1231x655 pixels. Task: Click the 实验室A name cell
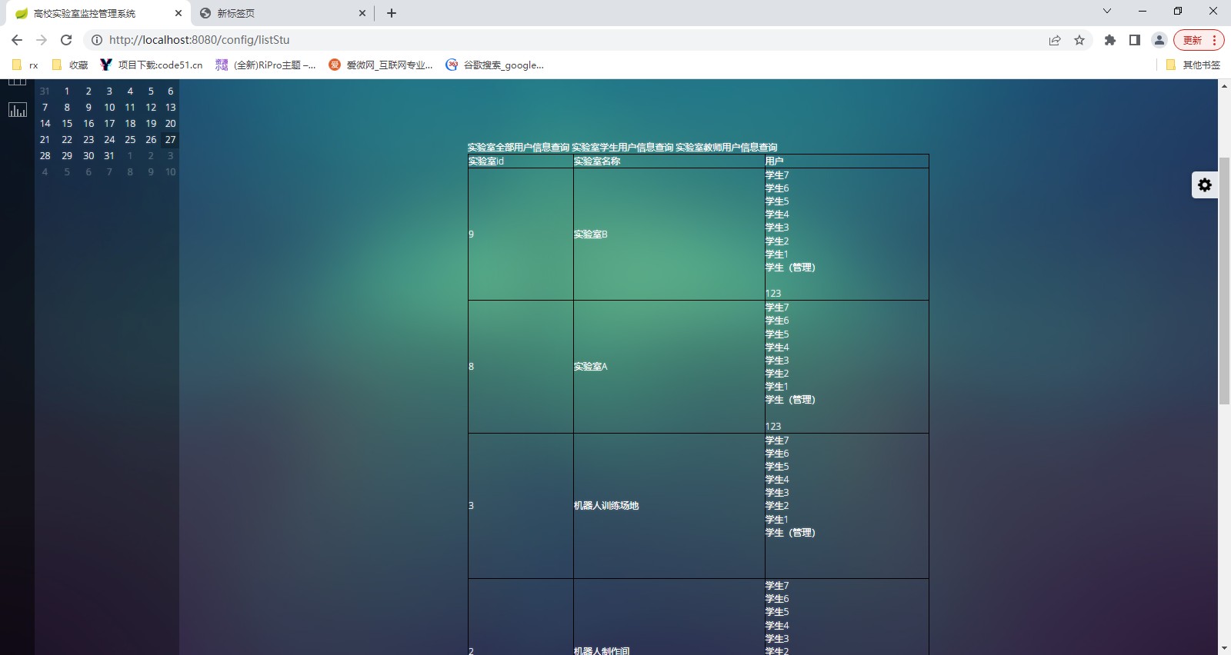669,367
